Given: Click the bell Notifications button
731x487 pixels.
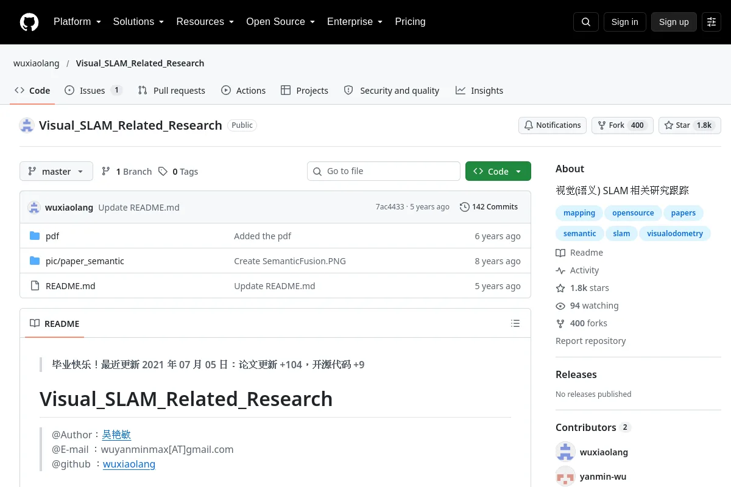Looking at the screenshot, I should [x=553, y=125].
